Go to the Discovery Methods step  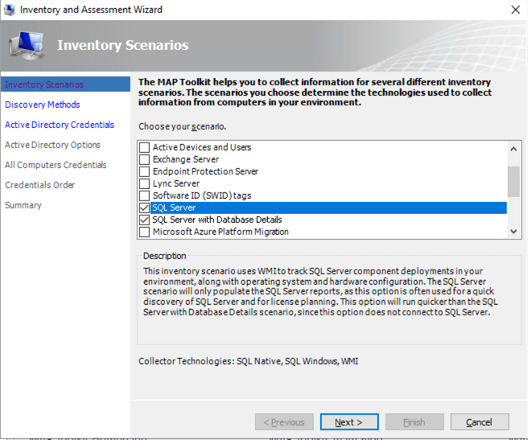click(x=43, y=105)
